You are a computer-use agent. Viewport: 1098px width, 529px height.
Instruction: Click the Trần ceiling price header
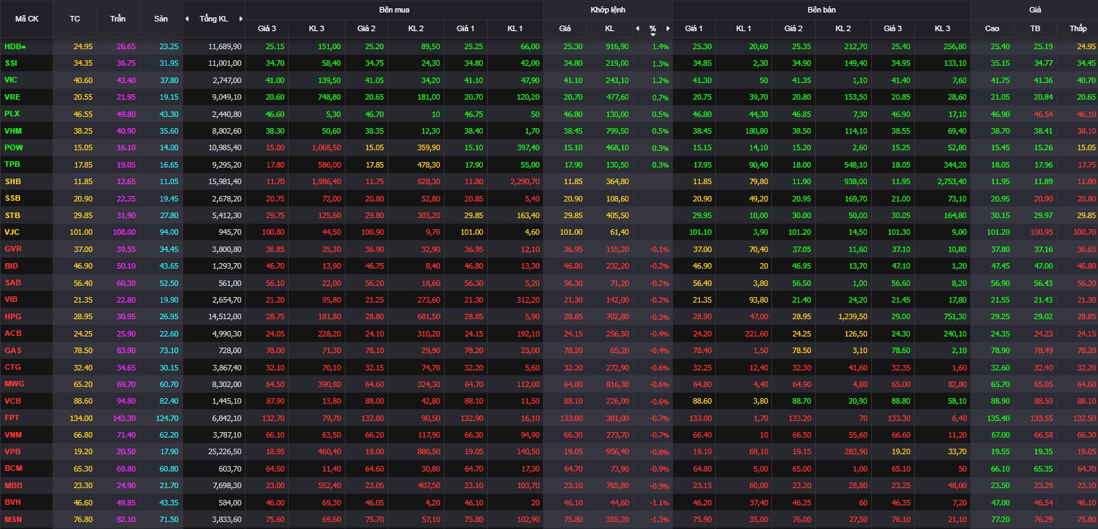[118, 19]
